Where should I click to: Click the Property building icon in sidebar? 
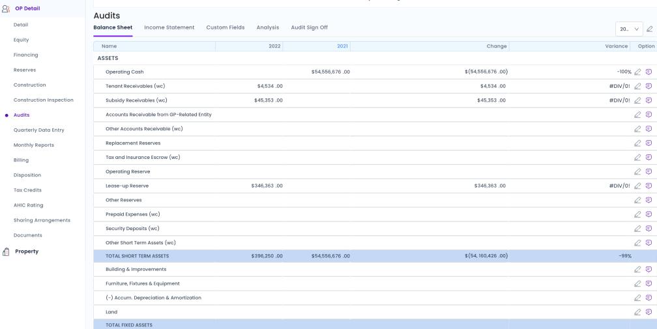(6, 251)
